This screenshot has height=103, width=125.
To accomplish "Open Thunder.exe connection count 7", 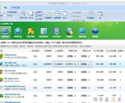I will [x=120, y=64].
